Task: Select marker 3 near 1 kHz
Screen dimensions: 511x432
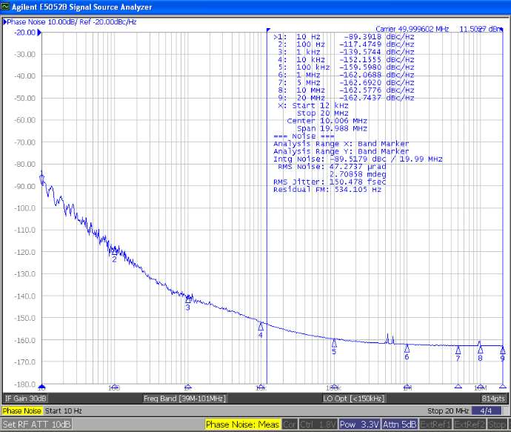Action: pos(187,299)
